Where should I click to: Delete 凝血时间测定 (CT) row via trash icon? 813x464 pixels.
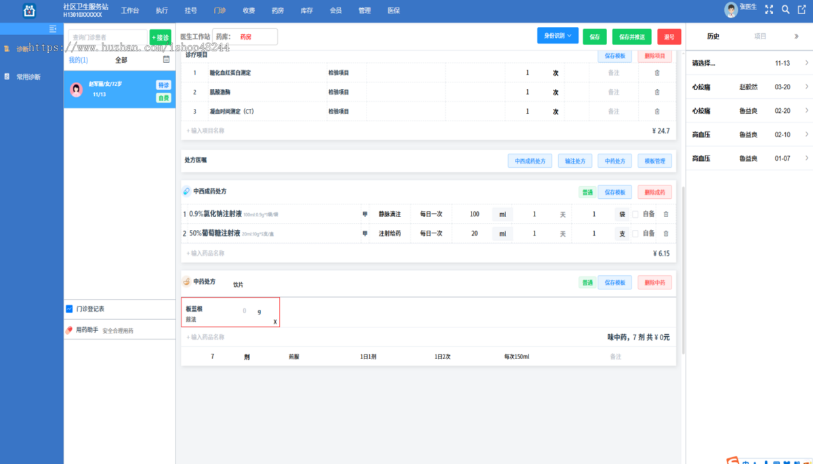click(656, 111)
